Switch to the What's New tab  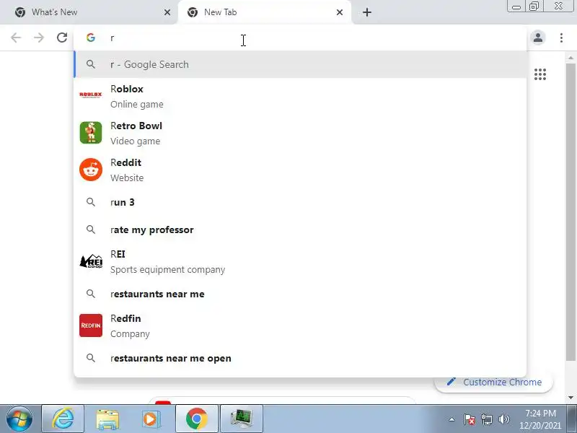pyautogui.click(x=89, y=12)
